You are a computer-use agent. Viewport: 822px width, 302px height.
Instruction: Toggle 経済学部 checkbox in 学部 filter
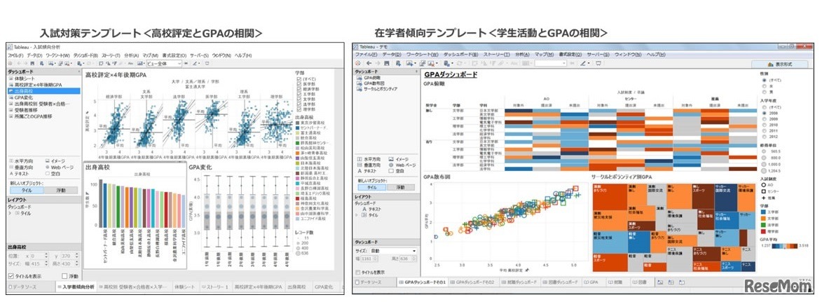click(299, 89)
